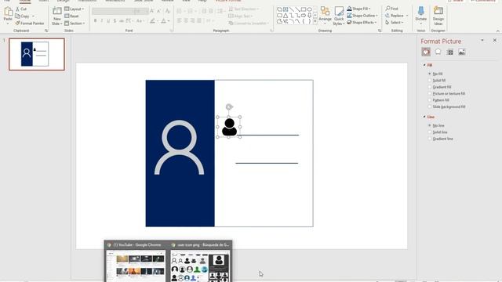The width and height of the screenshot is (502, 282).
Task: Select Slide background fill option
Action: (446, 107)
